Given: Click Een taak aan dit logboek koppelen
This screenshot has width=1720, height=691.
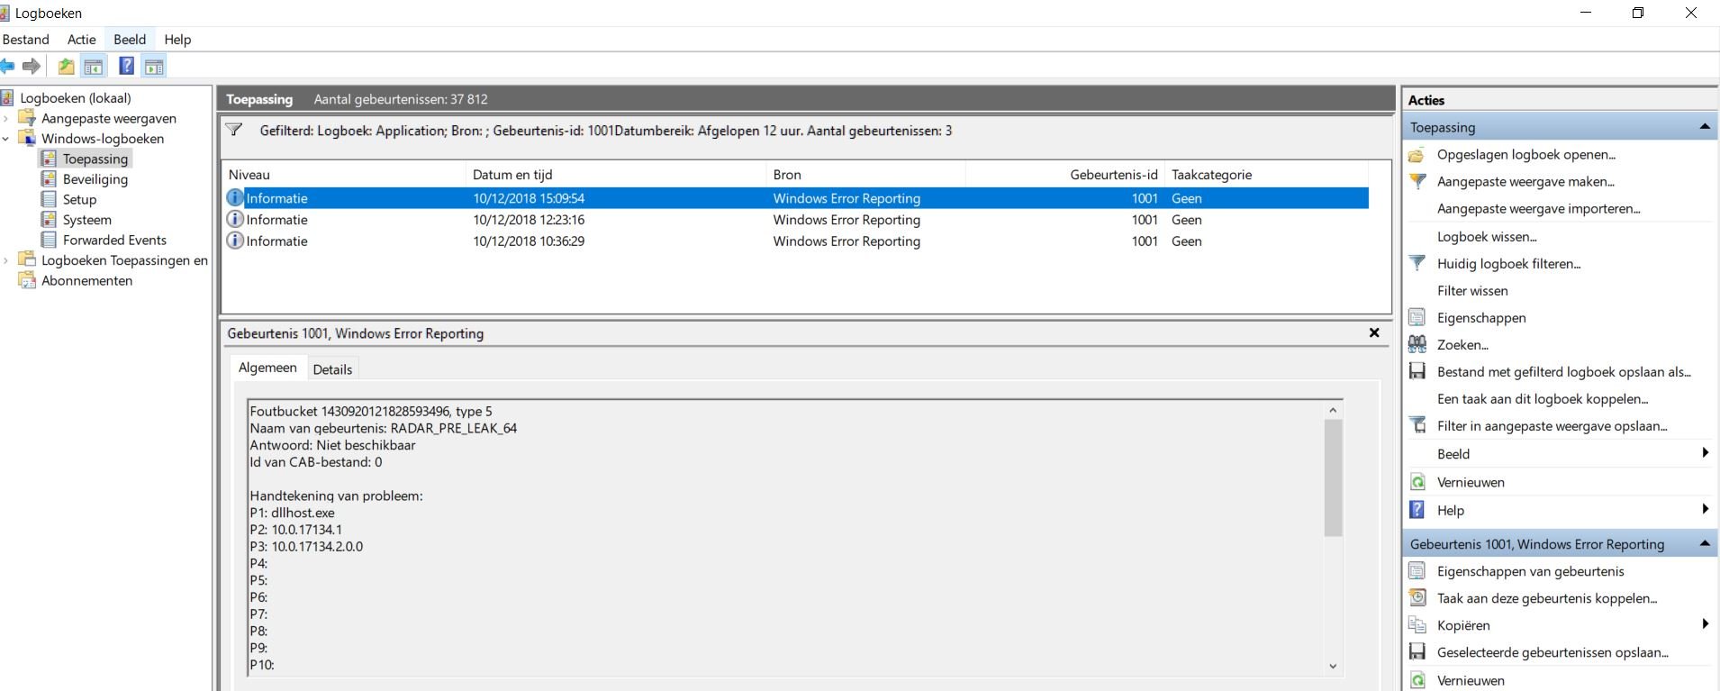Looking at the screenshot, I should click(x=1543, y=399).
